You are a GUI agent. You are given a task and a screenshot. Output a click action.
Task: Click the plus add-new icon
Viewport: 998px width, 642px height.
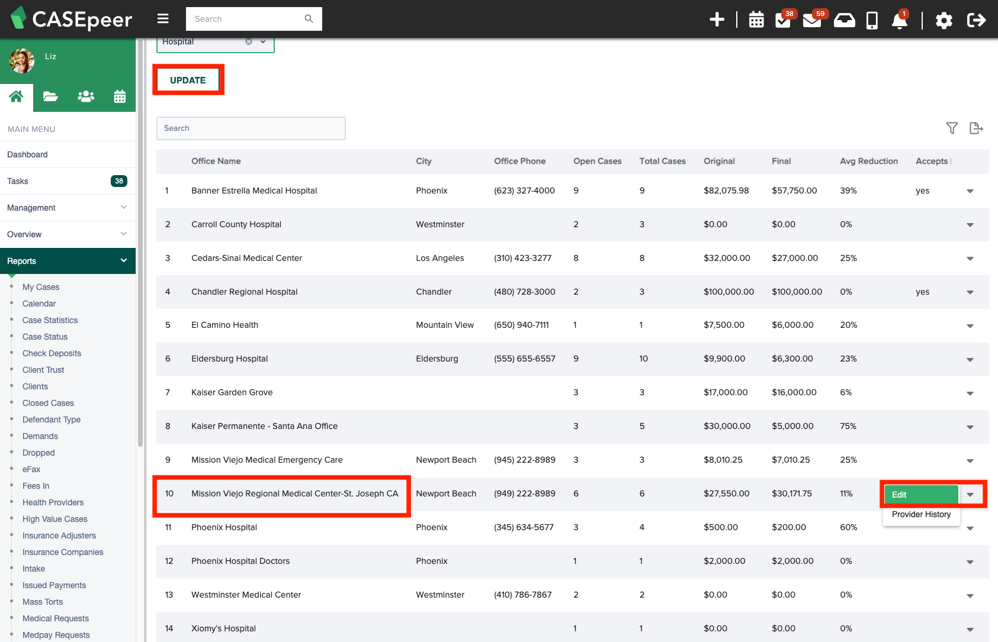[717, 20]
